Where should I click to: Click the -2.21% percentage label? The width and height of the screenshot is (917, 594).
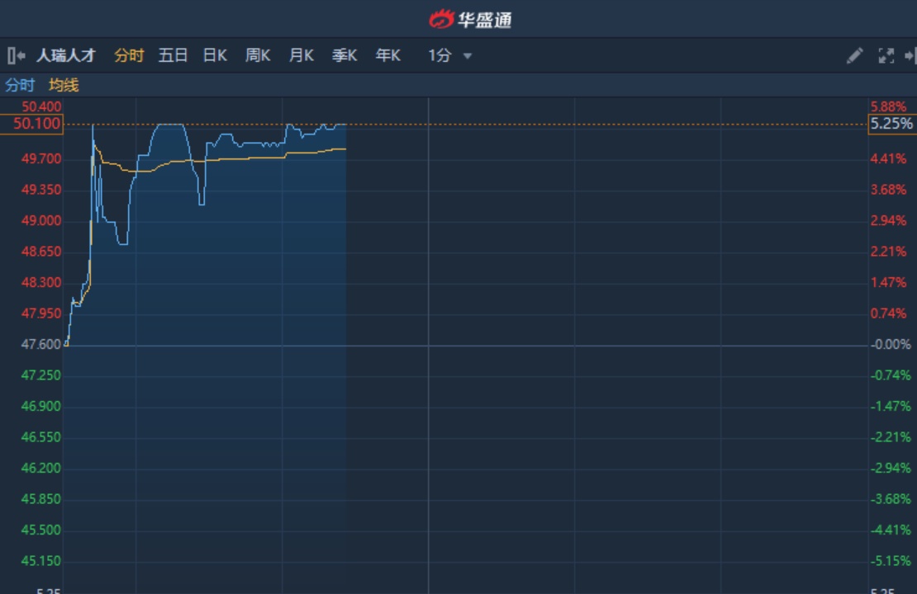pos(891,437)
